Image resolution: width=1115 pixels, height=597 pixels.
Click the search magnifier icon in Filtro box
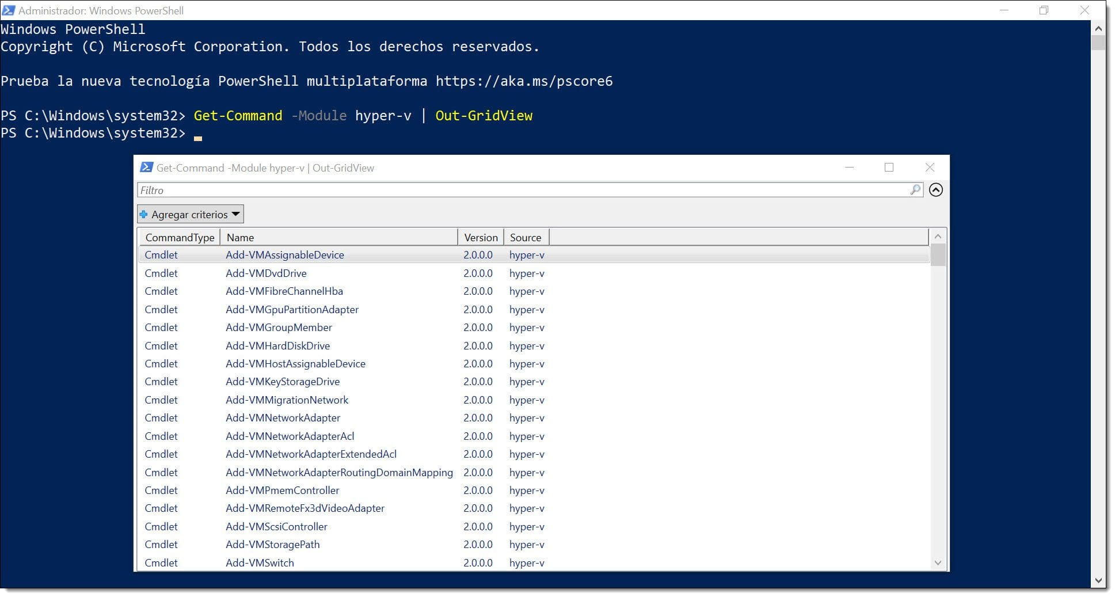coord(915,190)
